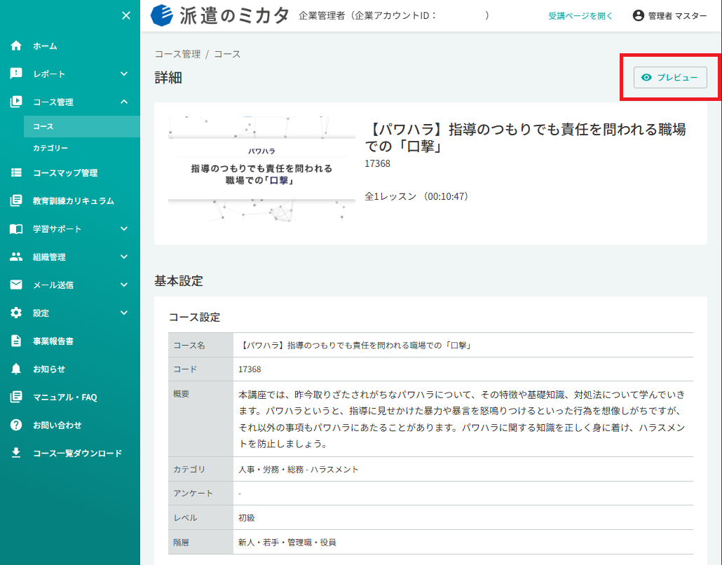Click the report speech-bubble icon

coord(16,74)
